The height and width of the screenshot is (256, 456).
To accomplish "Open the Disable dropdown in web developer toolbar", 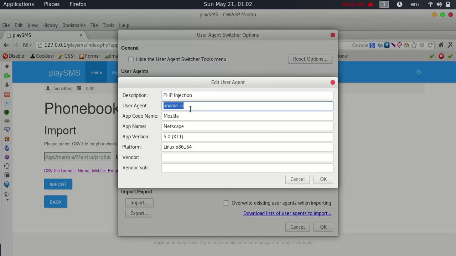I will 14,56.
